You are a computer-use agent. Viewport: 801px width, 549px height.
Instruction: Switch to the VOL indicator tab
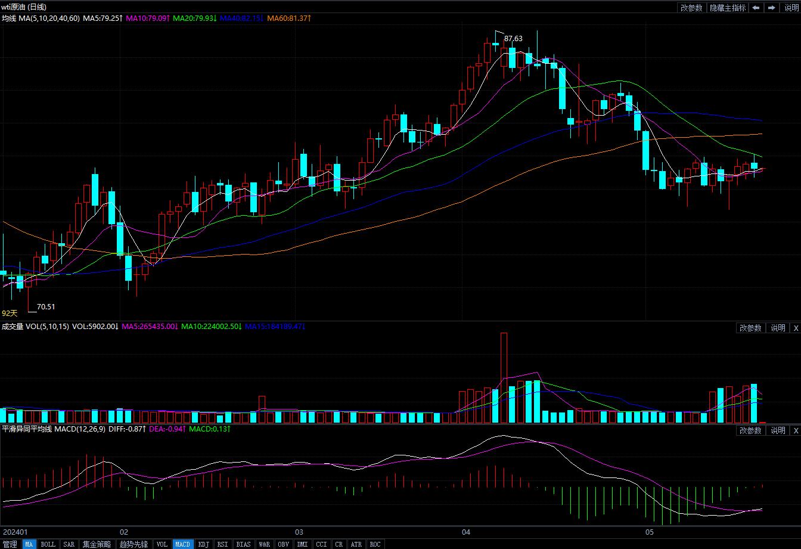point(162,544)
